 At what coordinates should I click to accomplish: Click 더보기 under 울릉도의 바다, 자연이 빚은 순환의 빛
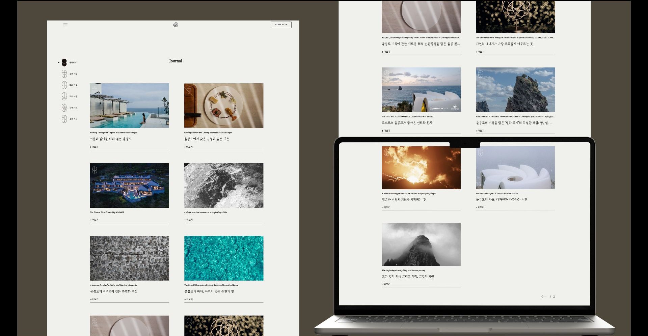click(189, 299)
